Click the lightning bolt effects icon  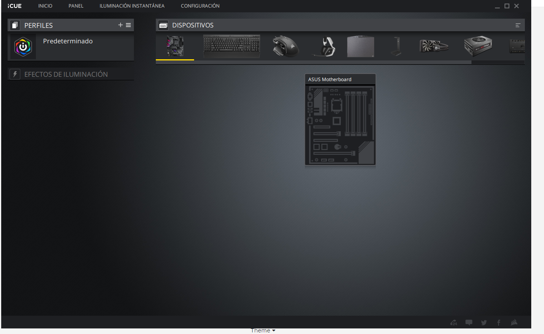tap(15, 74)
